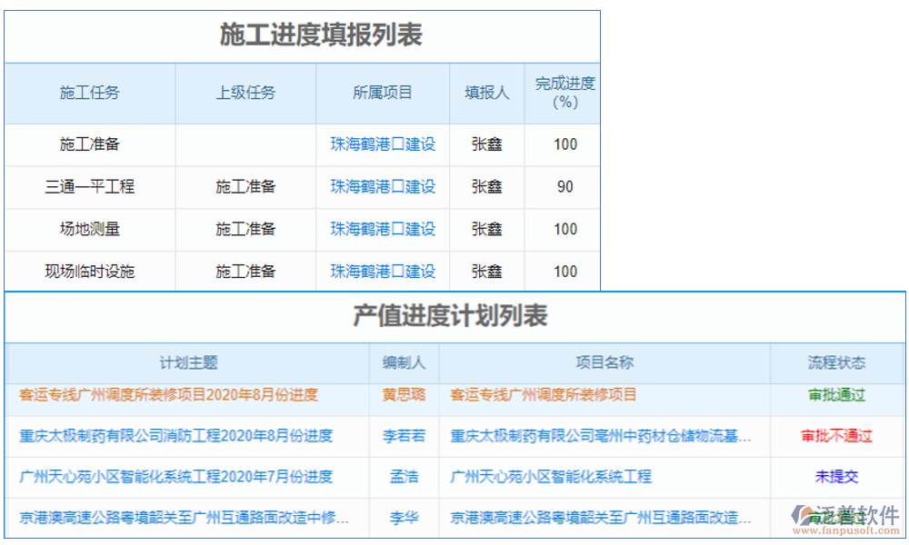Open 珠海鹤港口建设 link in 施工准备 row
This screenshot has width=909, height=545.
point(382,144)
